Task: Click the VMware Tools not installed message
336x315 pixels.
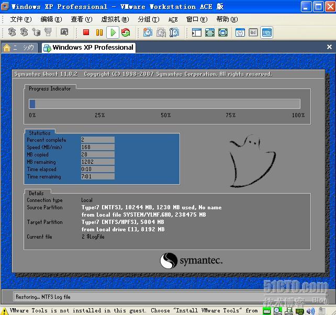Action: [x=133, y=310]
